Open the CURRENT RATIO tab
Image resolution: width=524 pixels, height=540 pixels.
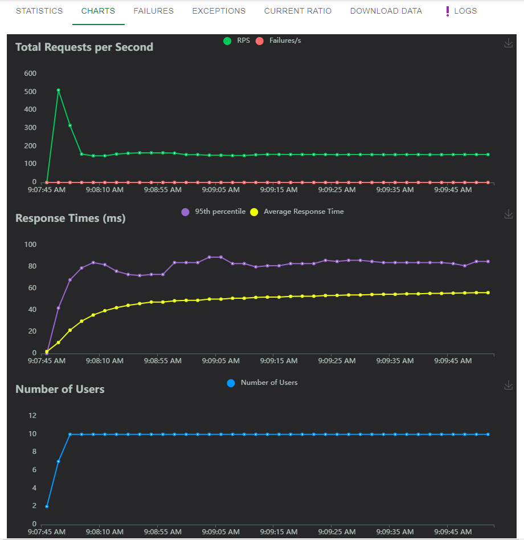click(297, 11)
